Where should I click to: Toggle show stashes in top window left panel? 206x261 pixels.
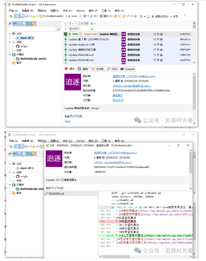(34, 24)
